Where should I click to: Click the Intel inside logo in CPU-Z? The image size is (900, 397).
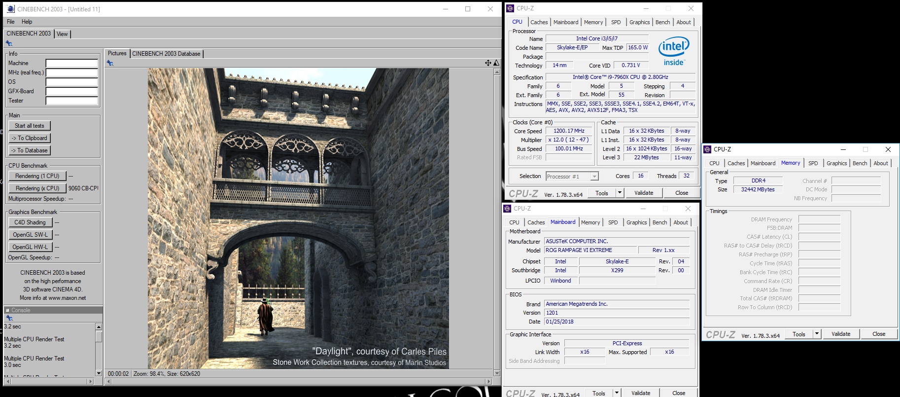coord(674,51)
